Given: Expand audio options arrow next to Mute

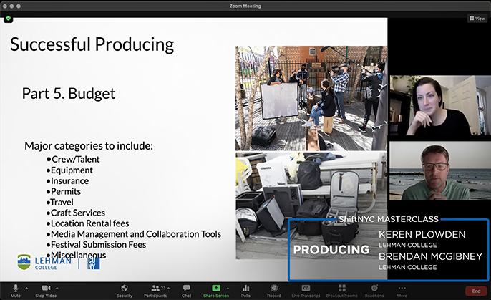Looking at the screenshot, I should tap(27, 286).
